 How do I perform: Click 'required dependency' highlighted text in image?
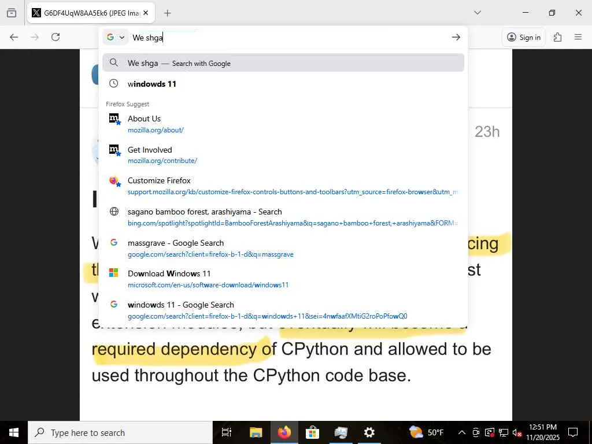[173, 349]
